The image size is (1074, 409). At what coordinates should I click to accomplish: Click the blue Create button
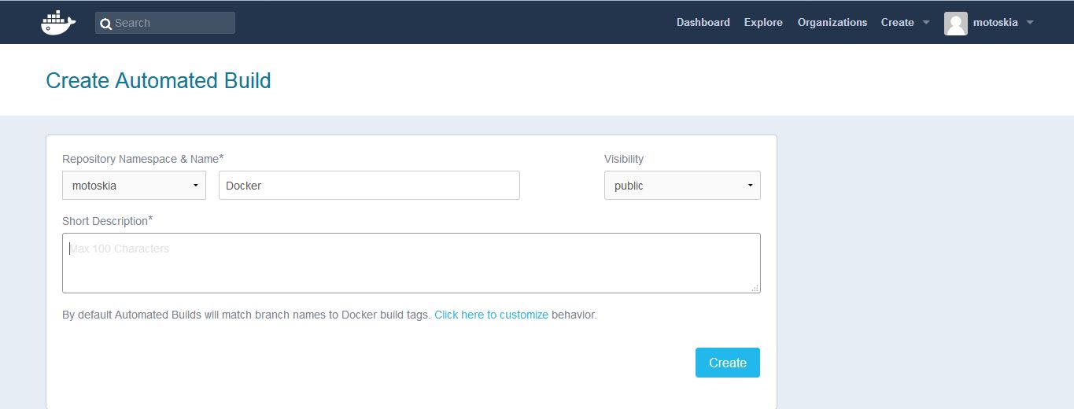tap(728, 363)
